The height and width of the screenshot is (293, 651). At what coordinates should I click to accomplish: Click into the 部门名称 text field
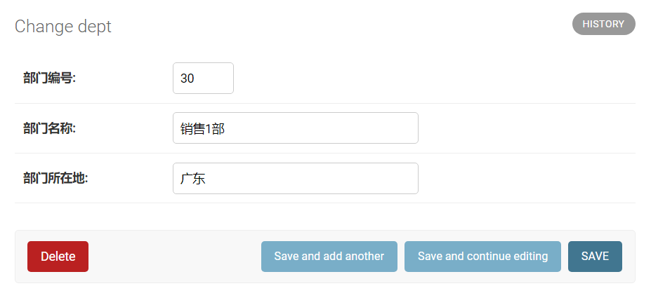(295, 128)
